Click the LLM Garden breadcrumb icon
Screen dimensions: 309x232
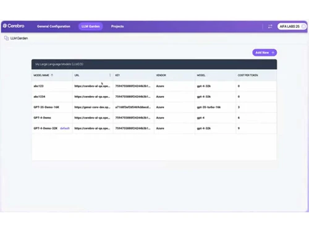[6, 38]
